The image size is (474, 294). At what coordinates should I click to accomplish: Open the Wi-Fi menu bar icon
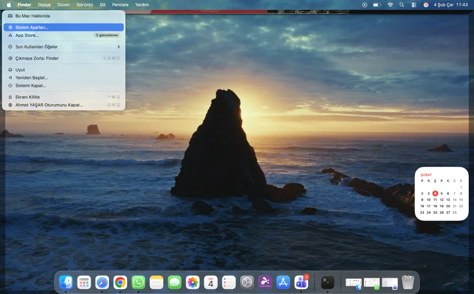390,5
